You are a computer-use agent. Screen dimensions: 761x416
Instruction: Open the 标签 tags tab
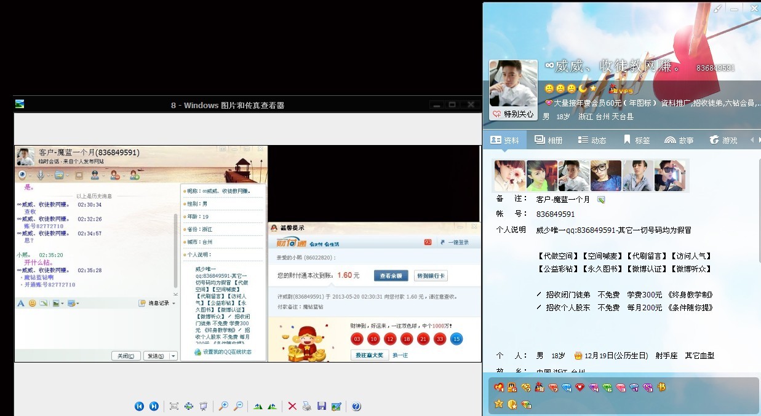[636, 140]
